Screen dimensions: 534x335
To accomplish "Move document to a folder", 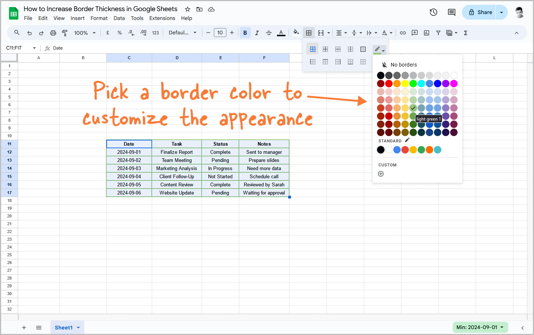I will 199,9.
